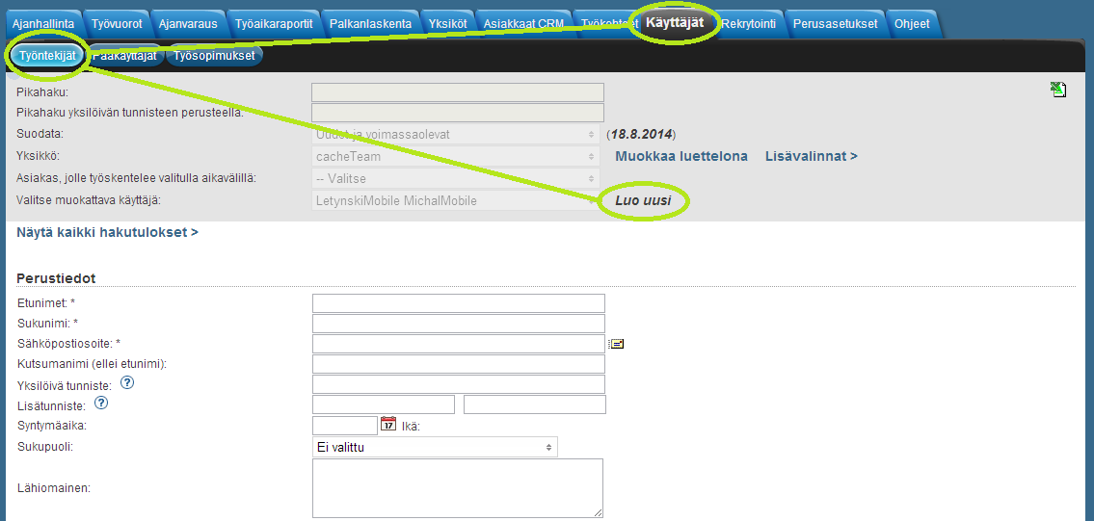Select the Työsopimukset sub-tab
The height and width of the screenshot is (521, 1094).
point(214,56)
